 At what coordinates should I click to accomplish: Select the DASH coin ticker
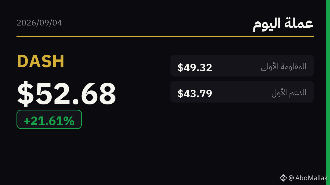(41, 61)
